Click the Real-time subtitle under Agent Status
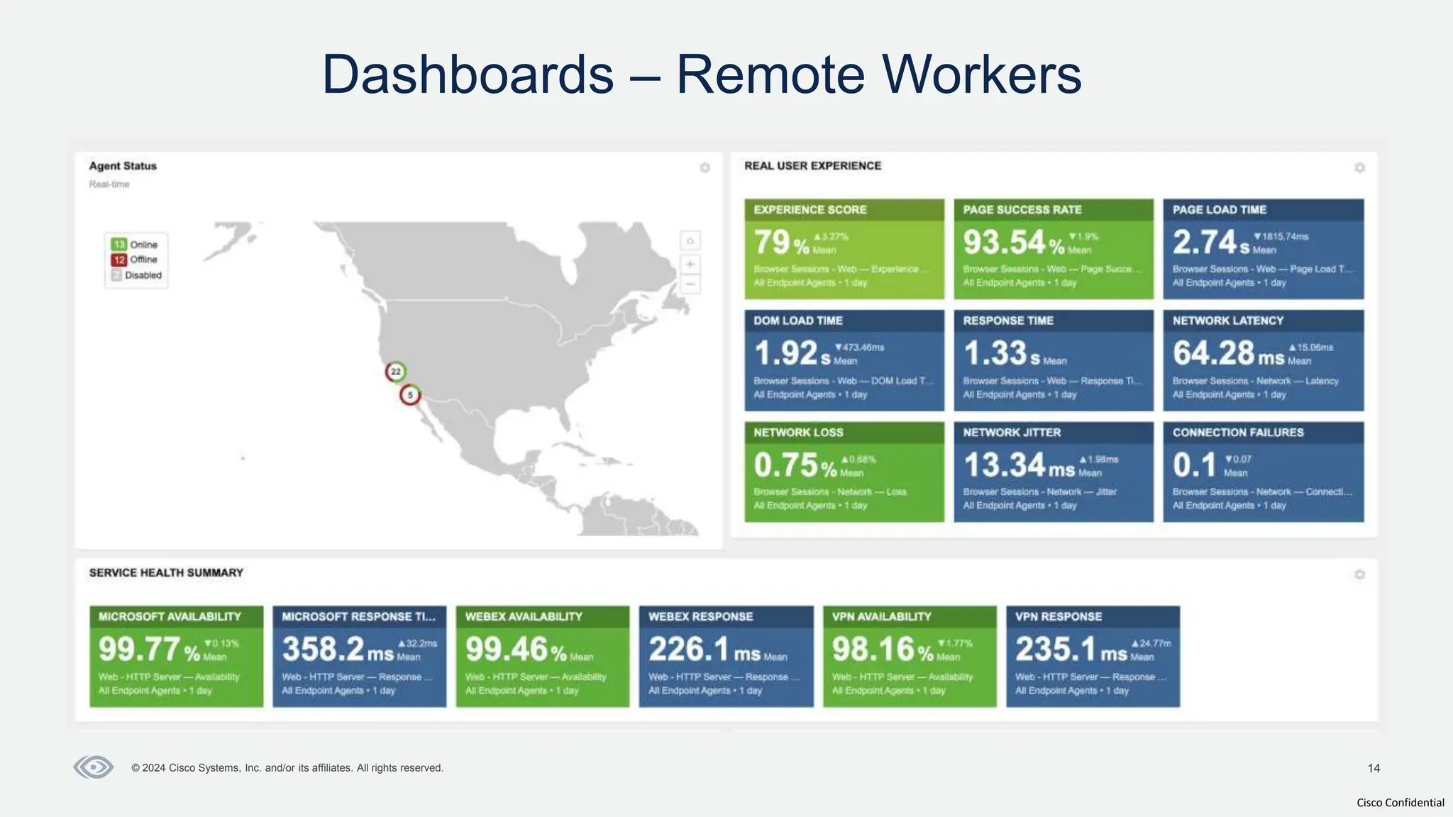This screenshot has width=1453, height=817. (x=109, y=184)
